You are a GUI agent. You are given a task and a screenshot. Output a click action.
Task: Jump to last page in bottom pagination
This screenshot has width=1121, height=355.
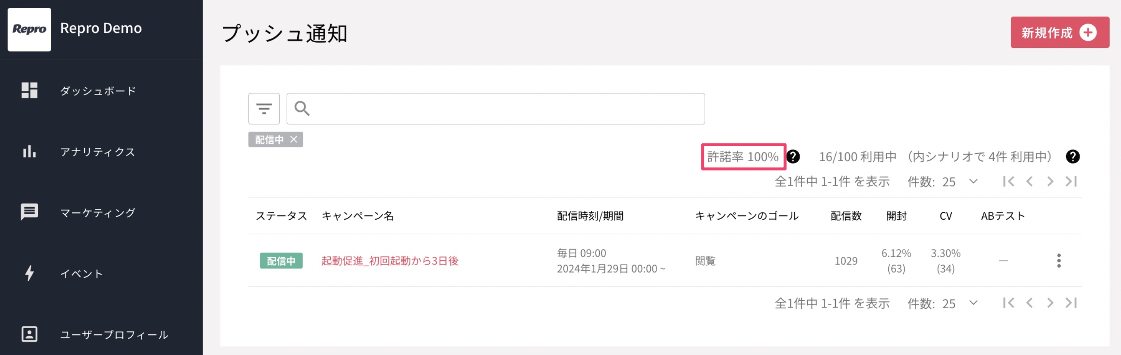[1071, 303]
